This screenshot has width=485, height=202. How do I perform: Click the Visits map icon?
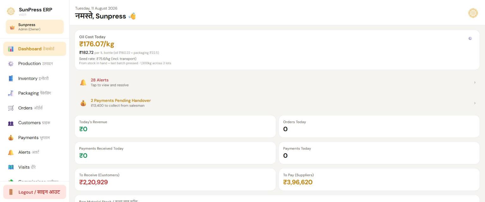[x=11, y=167]
